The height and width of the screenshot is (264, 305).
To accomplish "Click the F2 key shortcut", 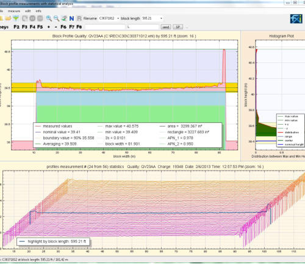I will click(x=16, y=27).
